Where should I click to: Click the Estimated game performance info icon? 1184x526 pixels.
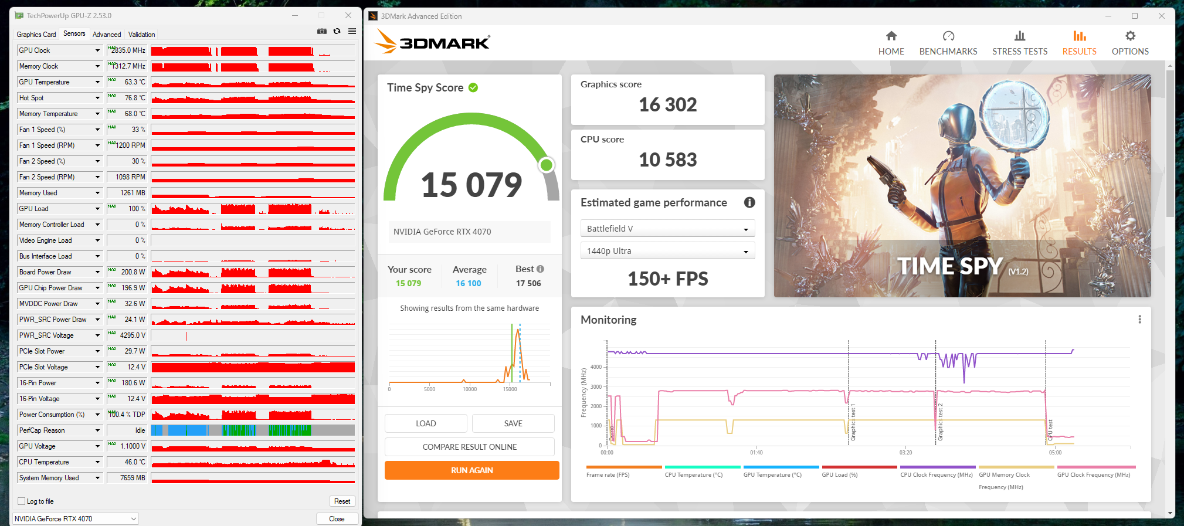pos(749,202)
